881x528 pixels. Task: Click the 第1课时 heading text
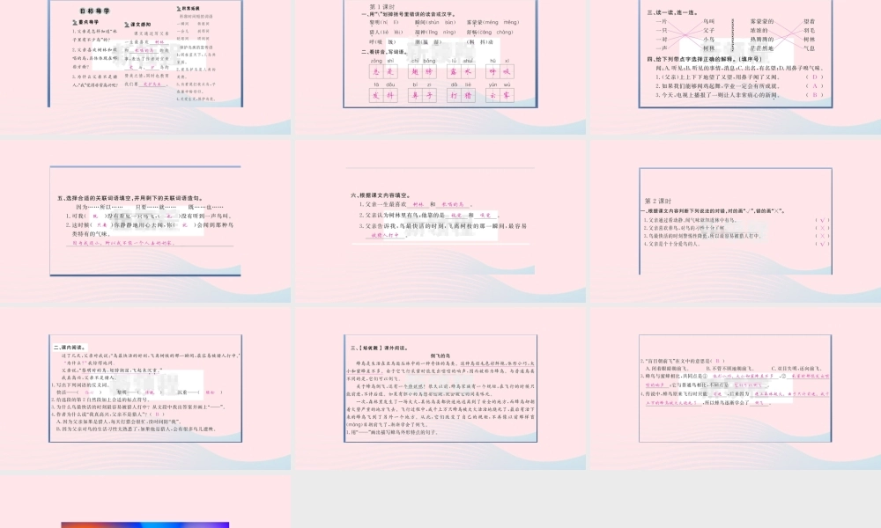[x=382, y=7]
